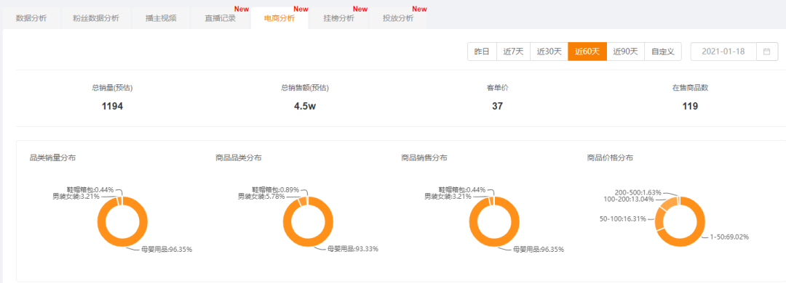
Task: Select the 昨日 time range
Action: pyautogui.click(x=482, y=52)
